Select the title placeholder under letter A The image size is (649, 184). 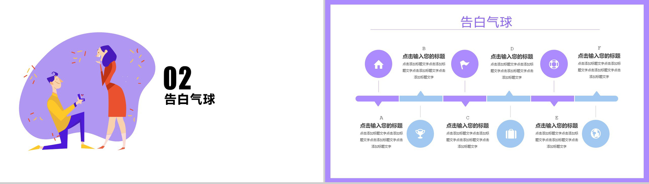point(381,126)
